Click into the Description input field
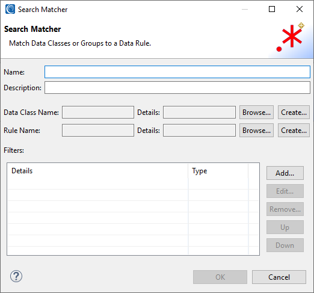The image size is (314, 293). (177, 87)
